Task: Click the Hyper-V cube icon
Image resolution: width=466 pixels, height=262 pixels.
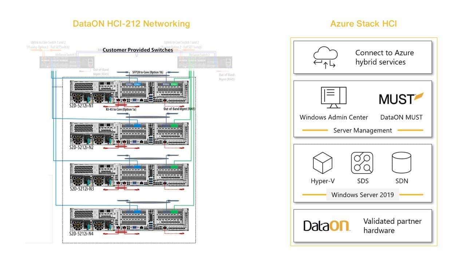Action: point(323,162)
